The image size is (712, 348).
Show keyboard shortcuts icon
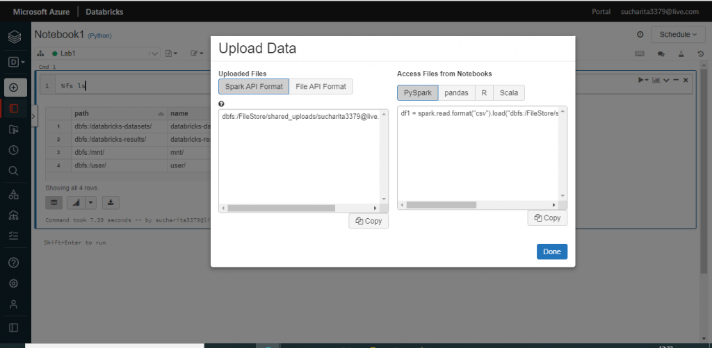pyautogui.click(x=640, y=53)
